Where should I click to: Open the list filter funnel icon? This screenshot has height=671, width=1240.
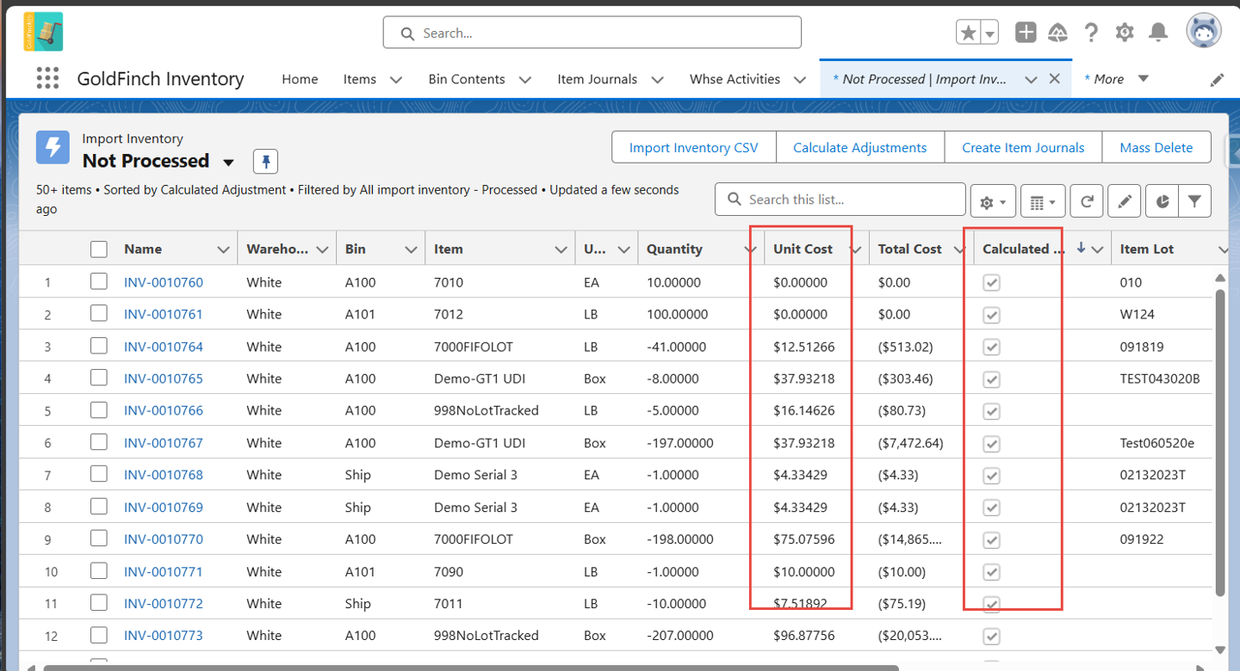1194,201
